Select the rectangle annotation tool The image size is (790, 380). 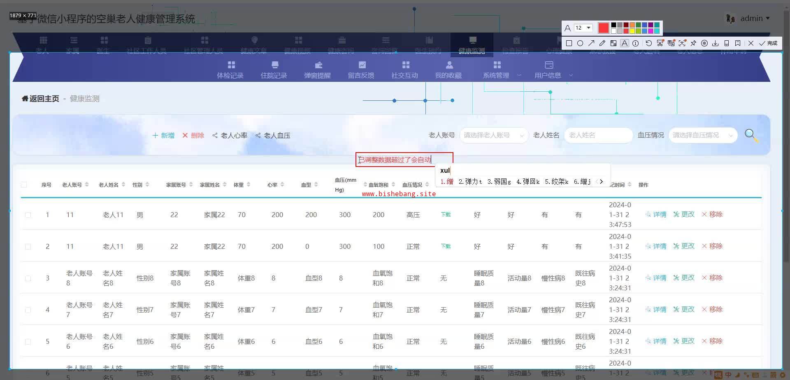pos(569,43)
